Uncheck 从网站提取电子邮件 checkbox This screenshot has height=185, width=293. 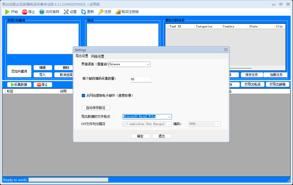(x=84, y=96)
